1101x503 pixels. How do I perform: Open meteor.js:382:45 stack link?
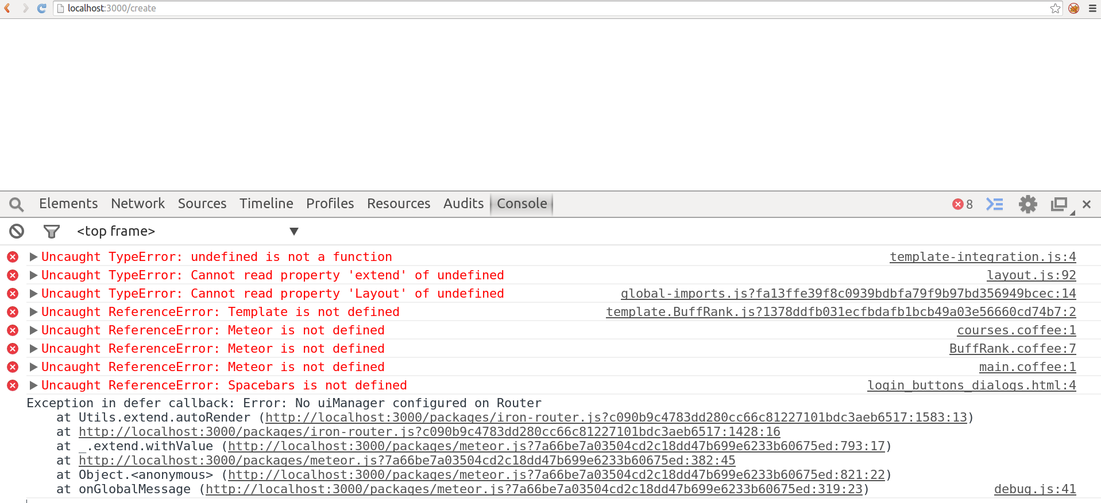click(407, 461)
